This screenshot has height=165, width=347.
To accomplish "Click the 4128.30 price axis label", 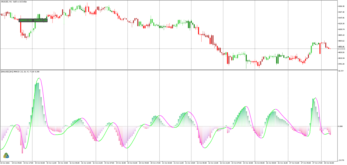I will pos(341,23).
